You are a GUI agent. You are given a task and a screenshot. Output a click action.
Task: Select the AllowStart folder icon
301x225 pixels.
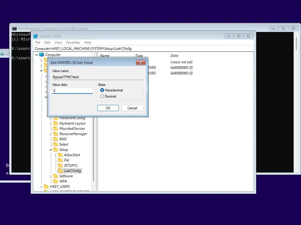point(60,155)
